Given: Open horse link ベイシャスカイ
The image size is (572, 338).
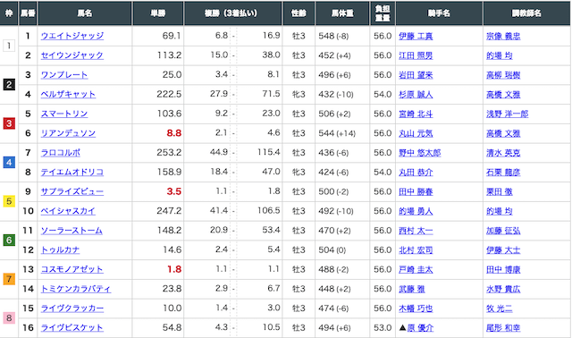Looking at the screenshot, I should [x=68, y=211].
